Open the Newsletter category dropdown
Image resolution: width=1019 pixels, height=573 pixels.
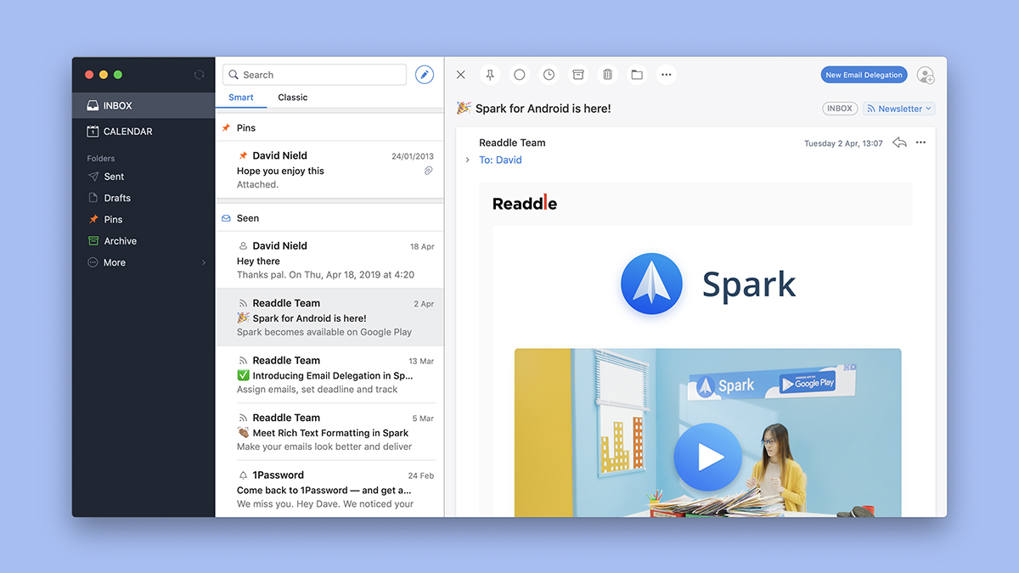pos(899,109)
